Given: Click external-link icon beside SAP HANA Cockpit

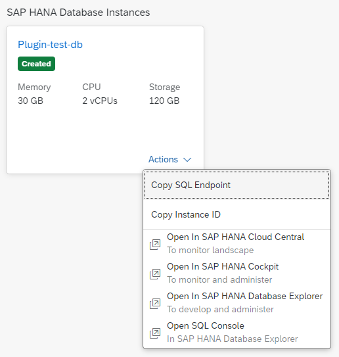Looking at the screenshot, I should tap(155, 274).
